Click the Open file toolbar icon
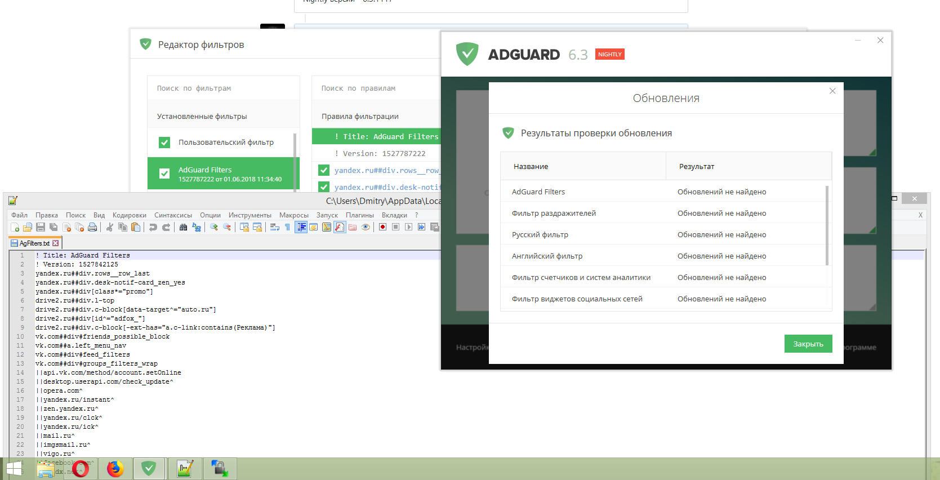Image resolution: width=940 pixels, height=480 pixels. coord(28,227)
